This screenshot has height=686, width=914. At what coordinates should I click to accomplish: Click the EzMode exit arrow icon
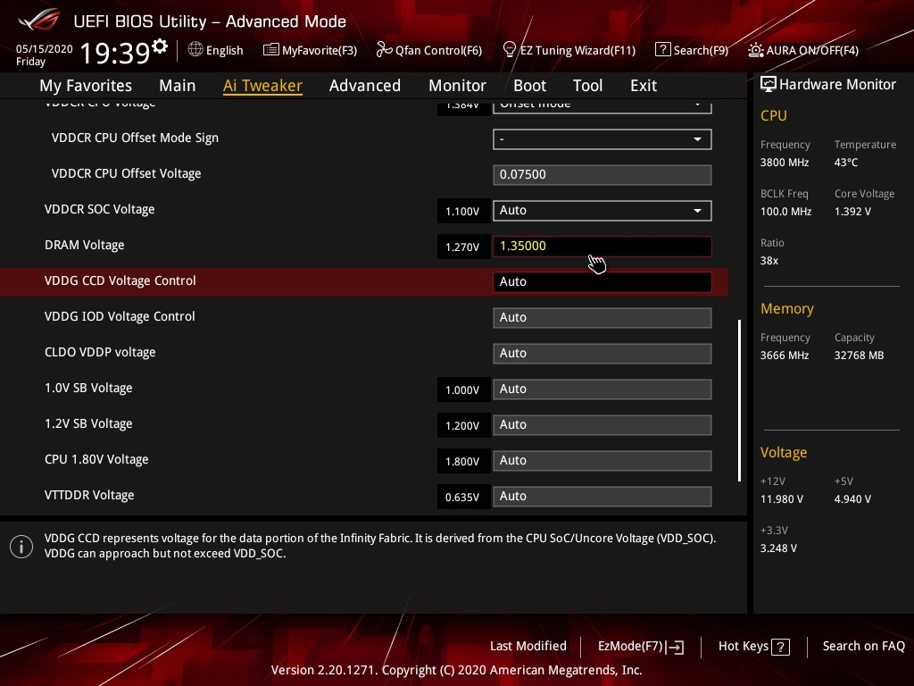675,647
